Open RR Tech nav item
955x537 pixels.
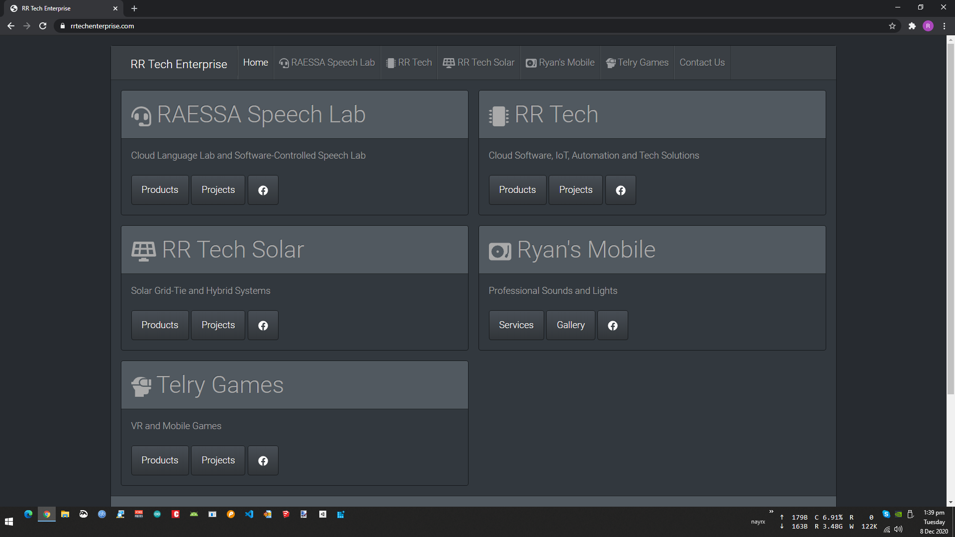point(409,63)
